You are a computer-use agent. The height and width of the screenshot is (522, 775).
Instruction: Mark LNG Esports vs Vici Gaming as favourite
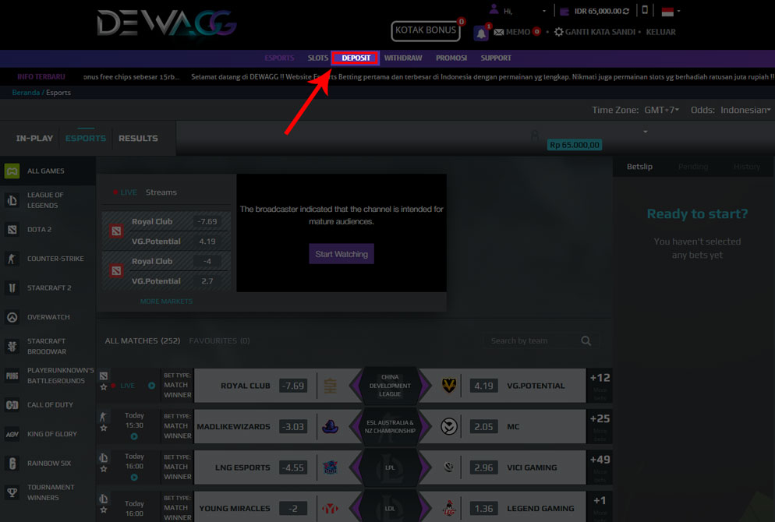click(104, 469)
